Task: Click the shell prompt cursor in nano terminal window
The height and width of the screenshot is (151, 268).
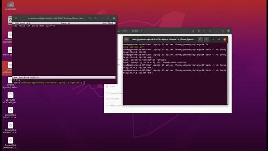Action: 84,83
